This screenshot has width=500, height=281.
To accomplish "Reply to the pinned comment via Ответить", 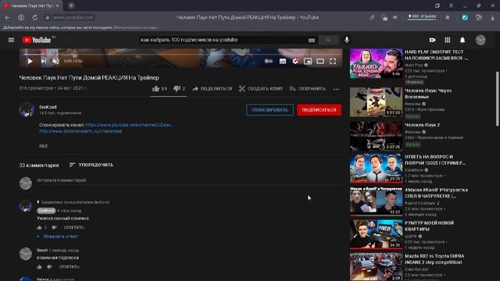I will (x=74, y=227).
